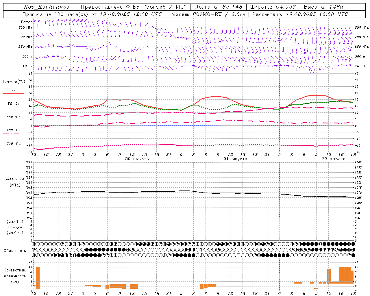
Task: Click the Давление pressure panel title
Action: coord(15,179)
